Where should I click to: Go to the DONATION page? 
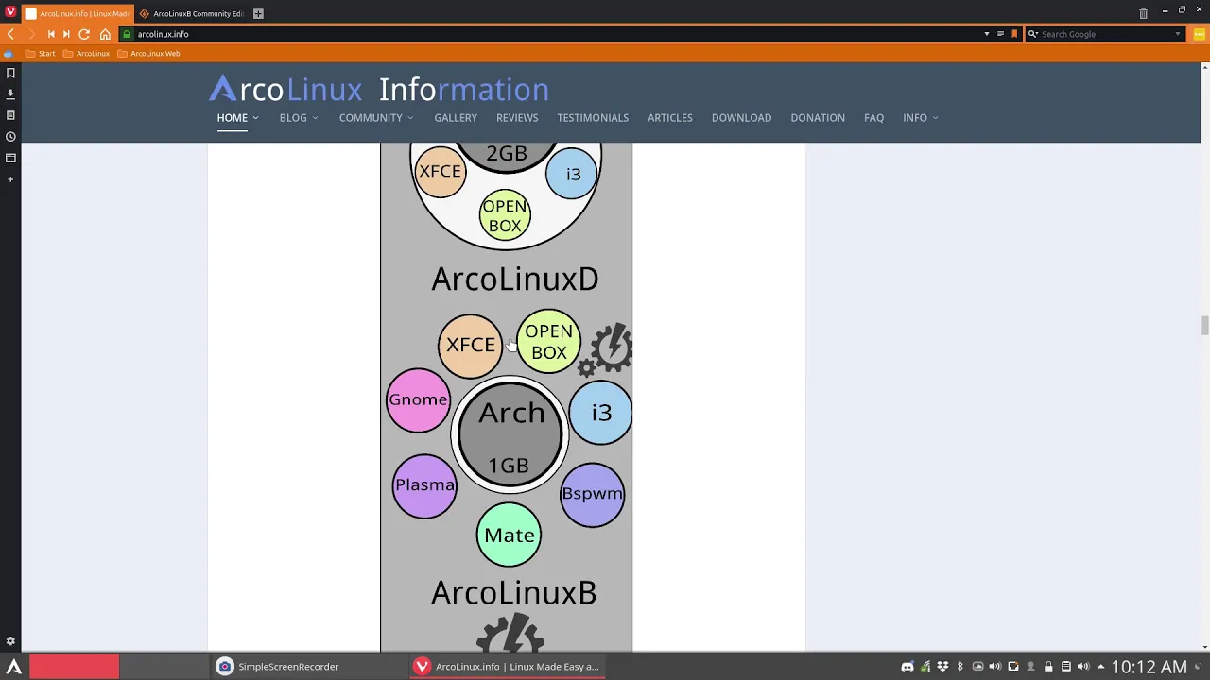pos(818,118)
